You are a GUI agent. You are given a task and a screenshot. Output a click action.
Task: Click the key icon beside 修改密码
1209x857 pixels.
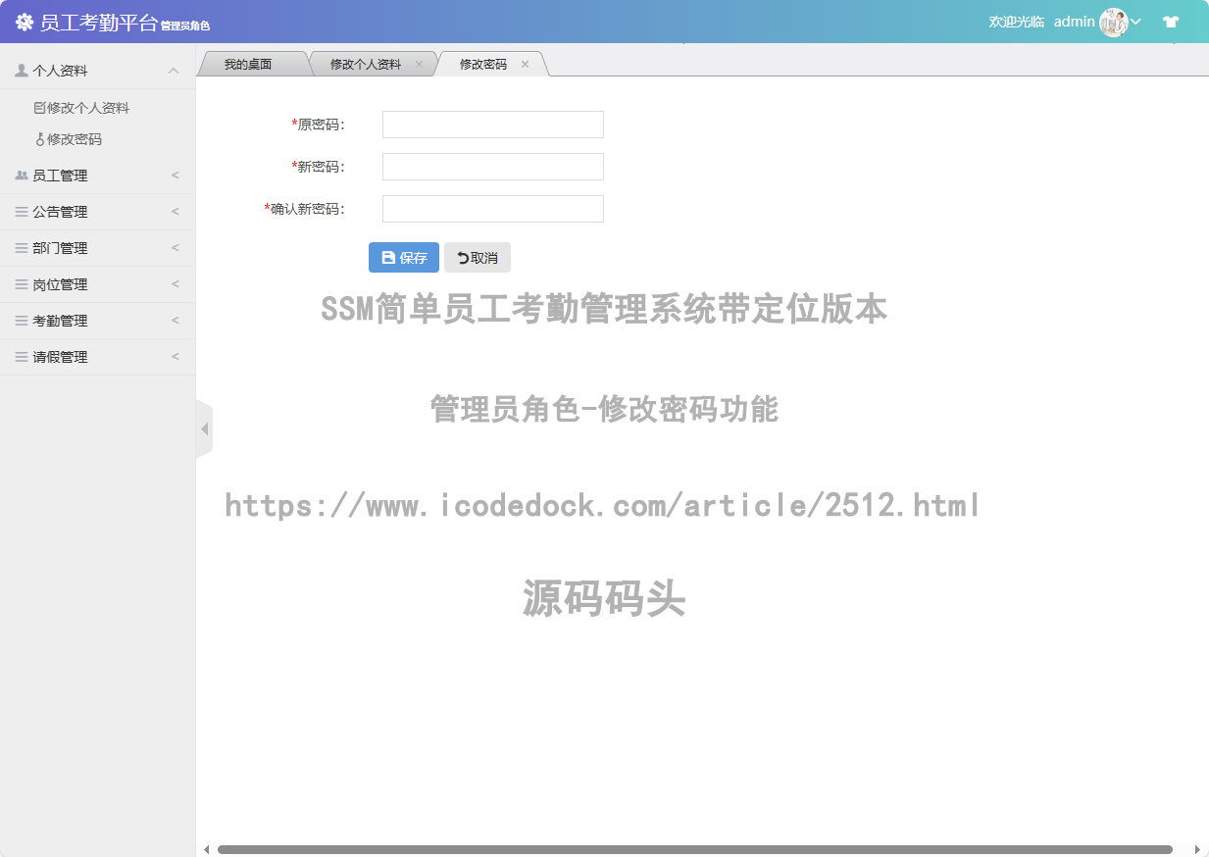40,139
